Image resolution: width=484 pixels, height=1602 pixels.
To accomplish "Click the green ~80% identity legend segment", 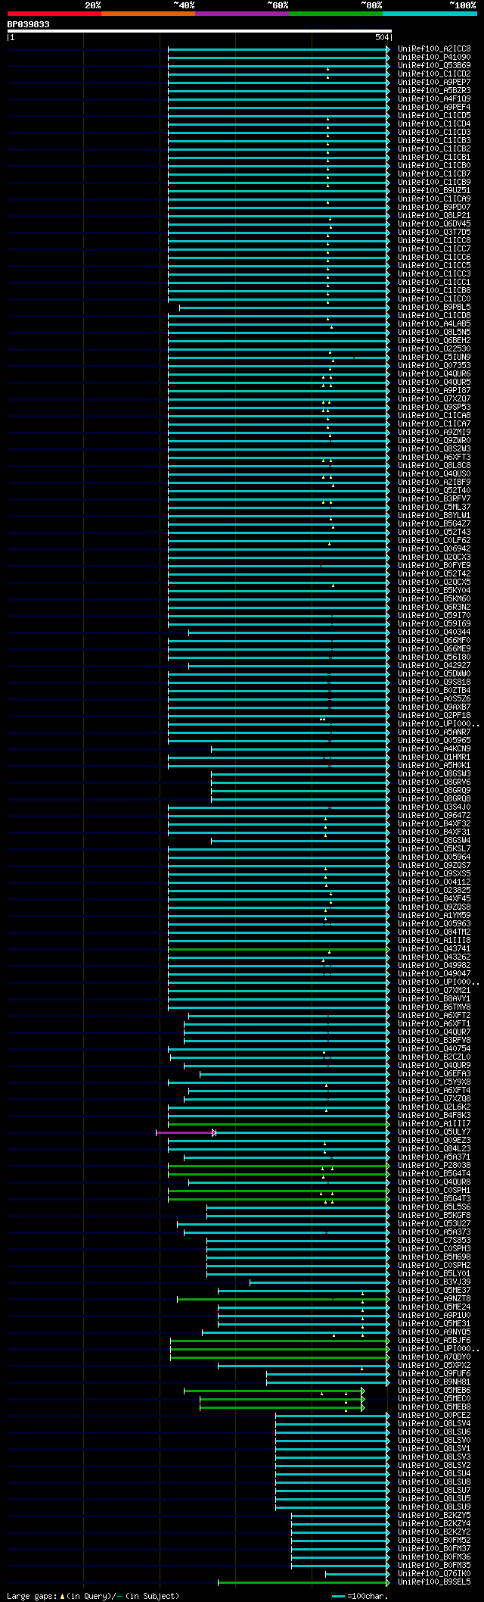I will click(336, 14).
